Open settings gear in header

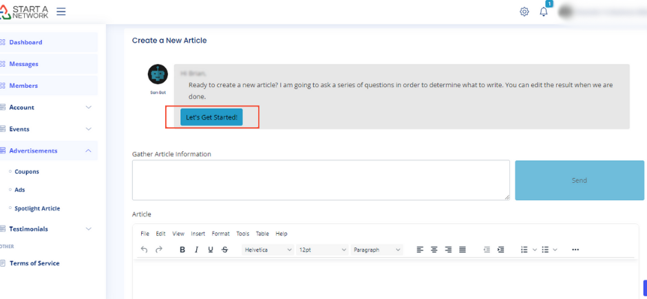[x=524, y=12]
